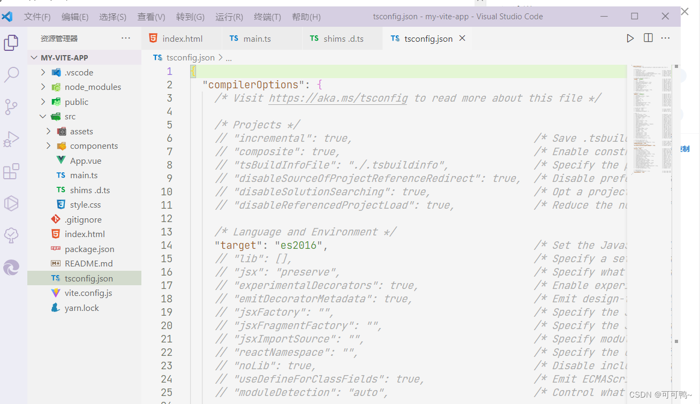
Task: Open Explorer panel more actions ellipsis
Action: [x=126, y=38]
